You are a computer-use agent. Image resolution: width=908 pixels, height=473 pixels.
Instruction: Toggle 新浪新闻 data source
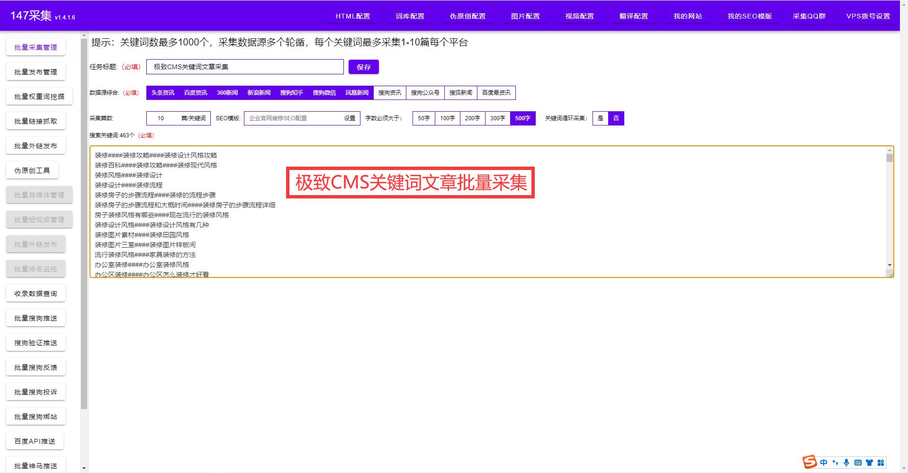tap(259, 93)
